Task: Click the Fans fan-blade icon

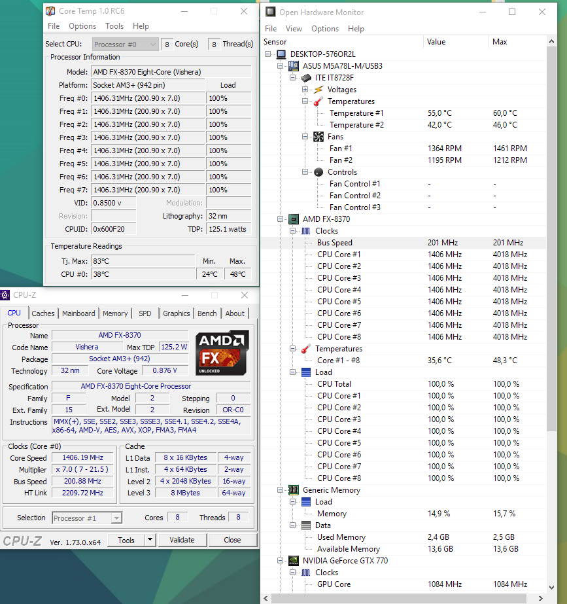Action: [x=318, y=137]
